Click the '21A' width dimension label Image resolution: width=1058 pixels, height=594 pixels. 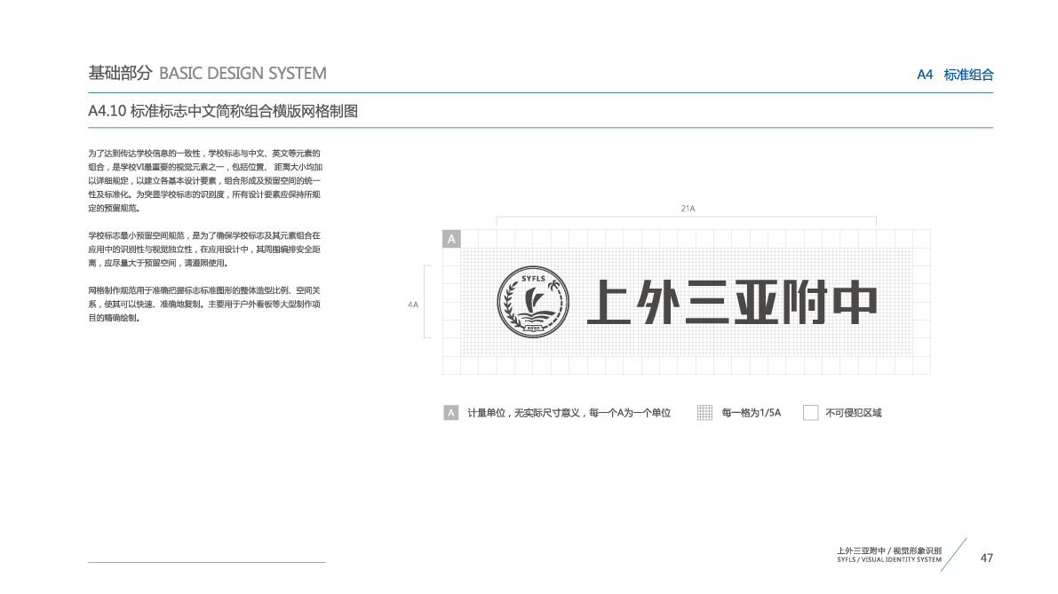(688, 209)
